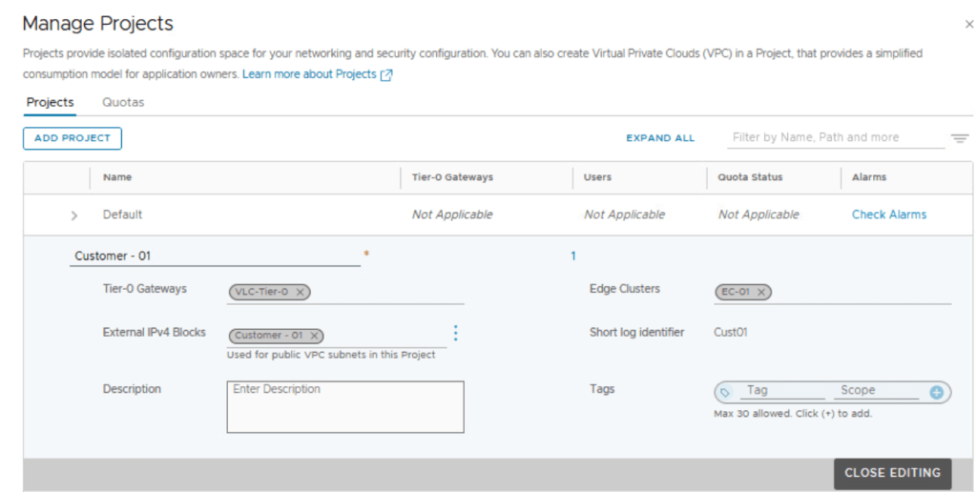Screen dimensions: 976x492
Task: Open the three-dot menu beside External IPv4 Blocks
Action: pos(455,333)
